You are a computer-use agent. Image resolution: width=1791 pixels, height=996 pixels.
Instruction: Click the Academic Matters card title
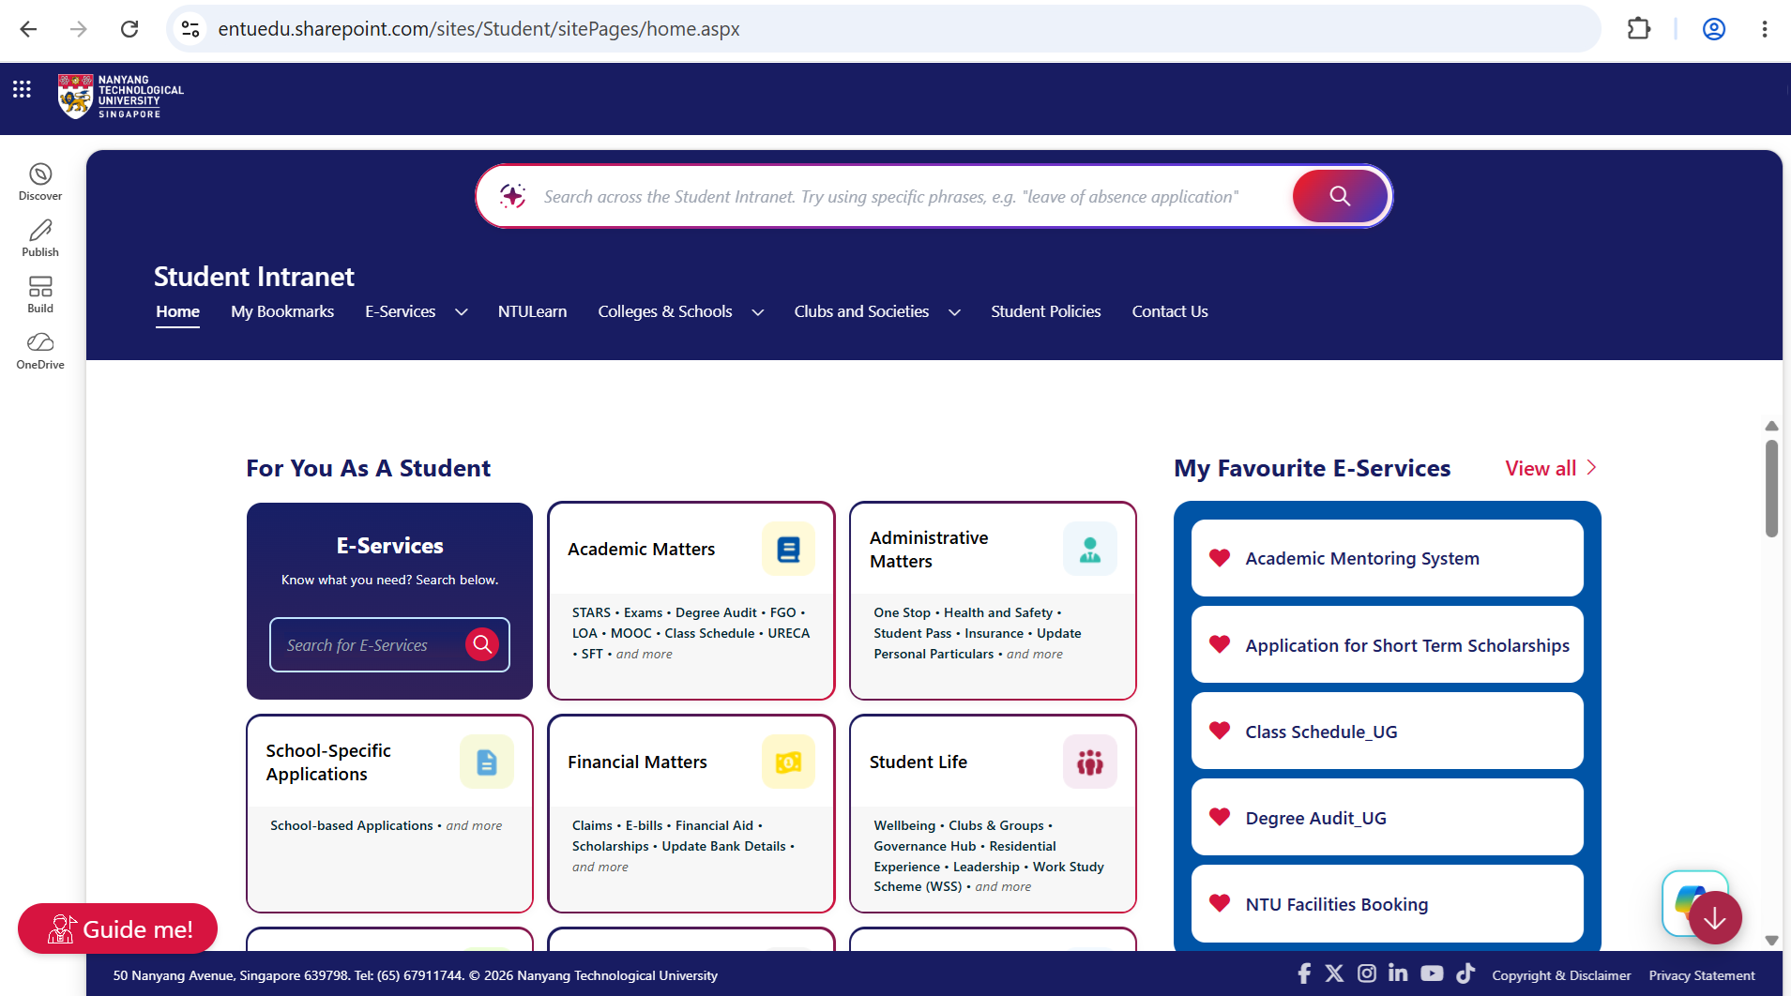pyautogui.click(x=642, y=550)
